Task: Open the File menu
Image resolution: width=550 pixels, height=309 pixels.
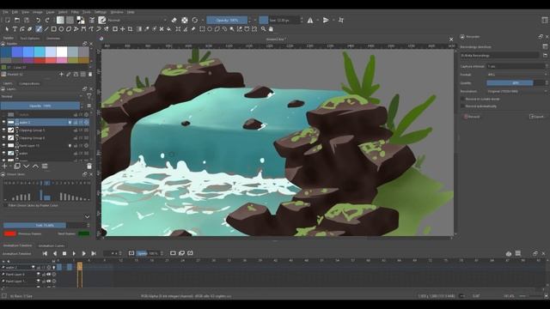Action: coord(6,12)
